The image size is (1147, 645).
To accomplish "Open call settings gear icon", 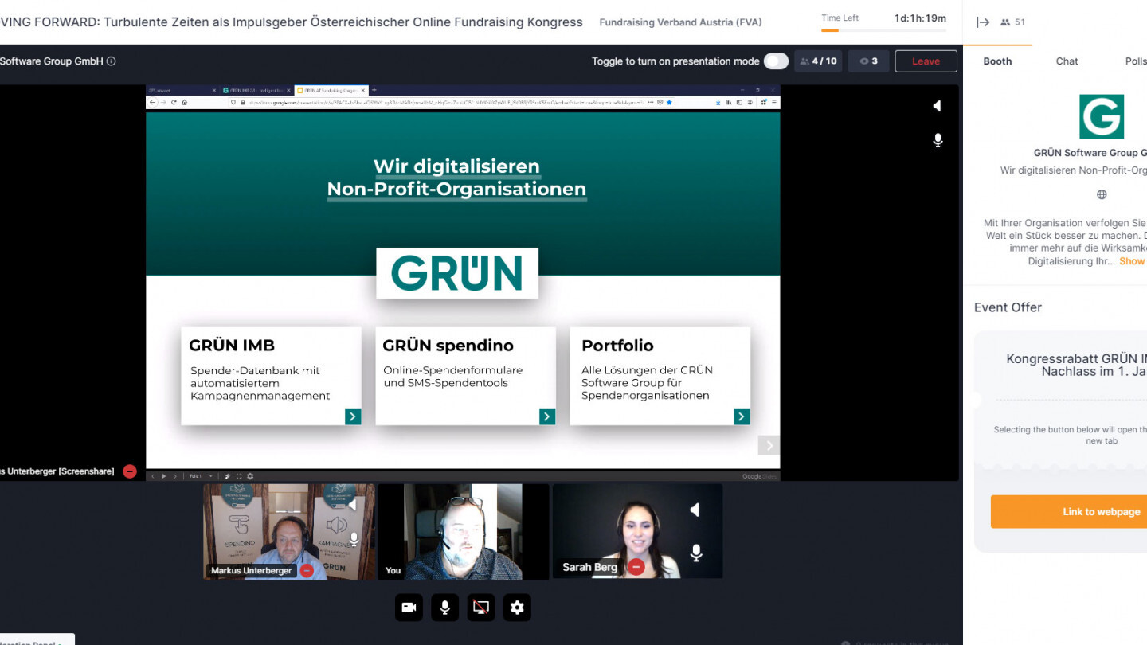I will [517, 608].
